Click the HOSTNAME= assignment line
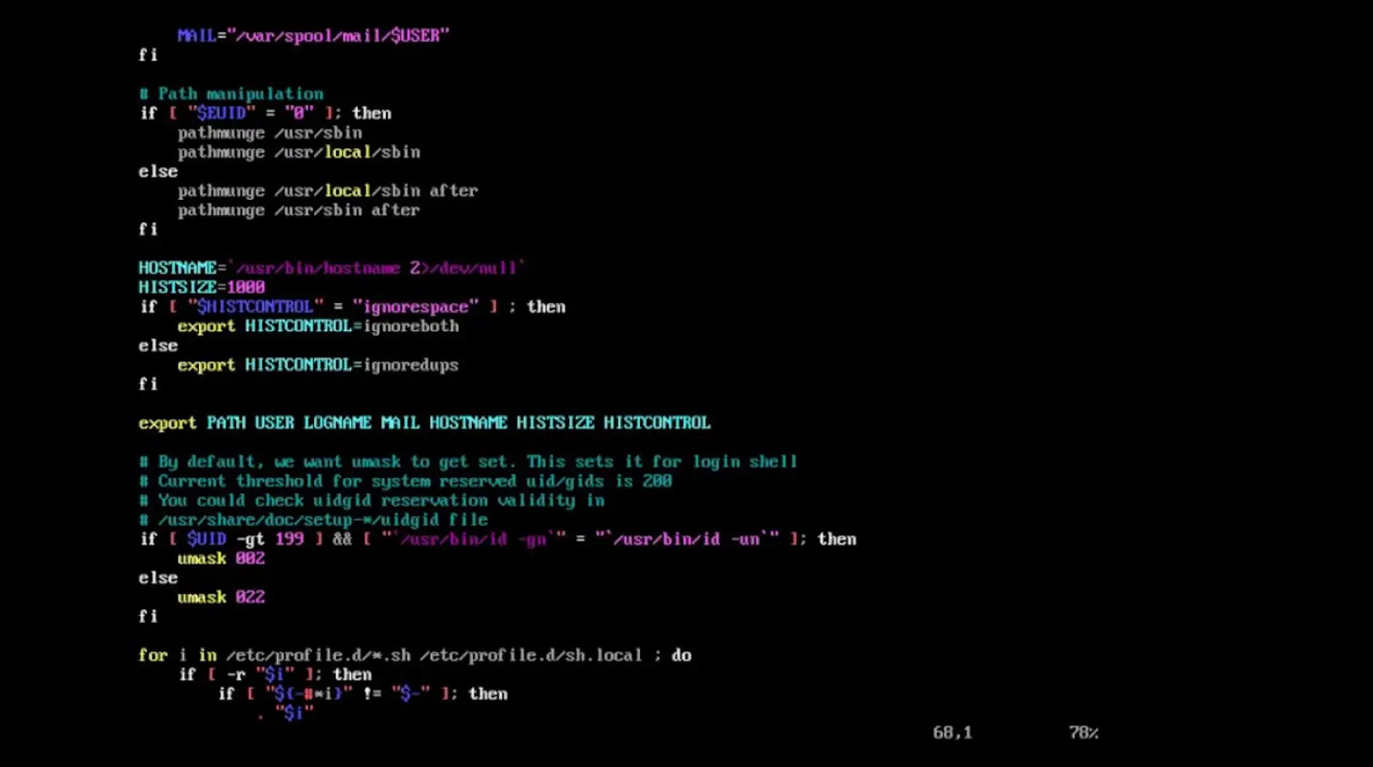The height and width of the screenshot is (767, 1373). (331, 268)
